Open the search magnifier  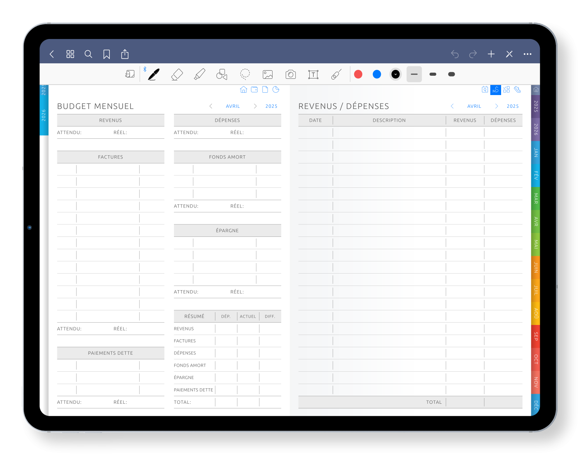89,54
